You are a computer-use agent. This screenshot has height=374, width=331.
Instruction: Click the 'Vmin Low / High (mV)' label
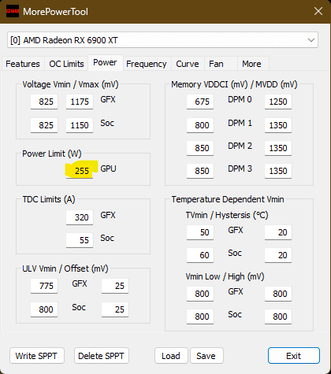225,276
